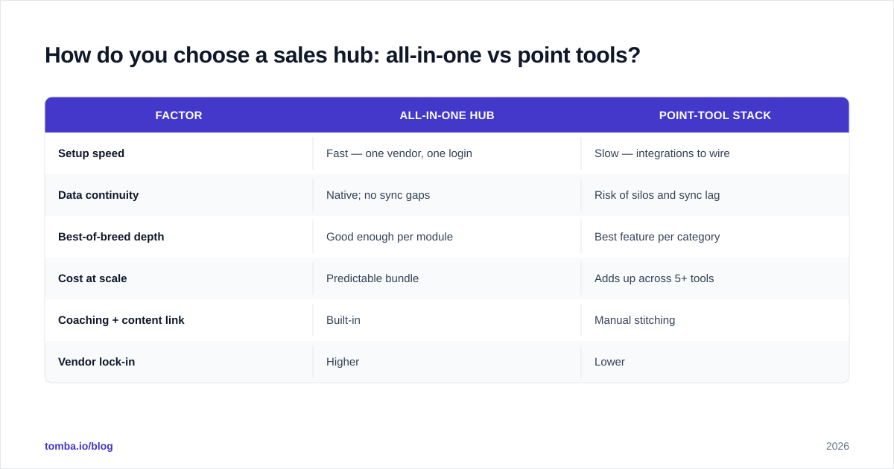Click the POINT-TOOL STACK column header
The image size is (894, 469).
point(715,115)
